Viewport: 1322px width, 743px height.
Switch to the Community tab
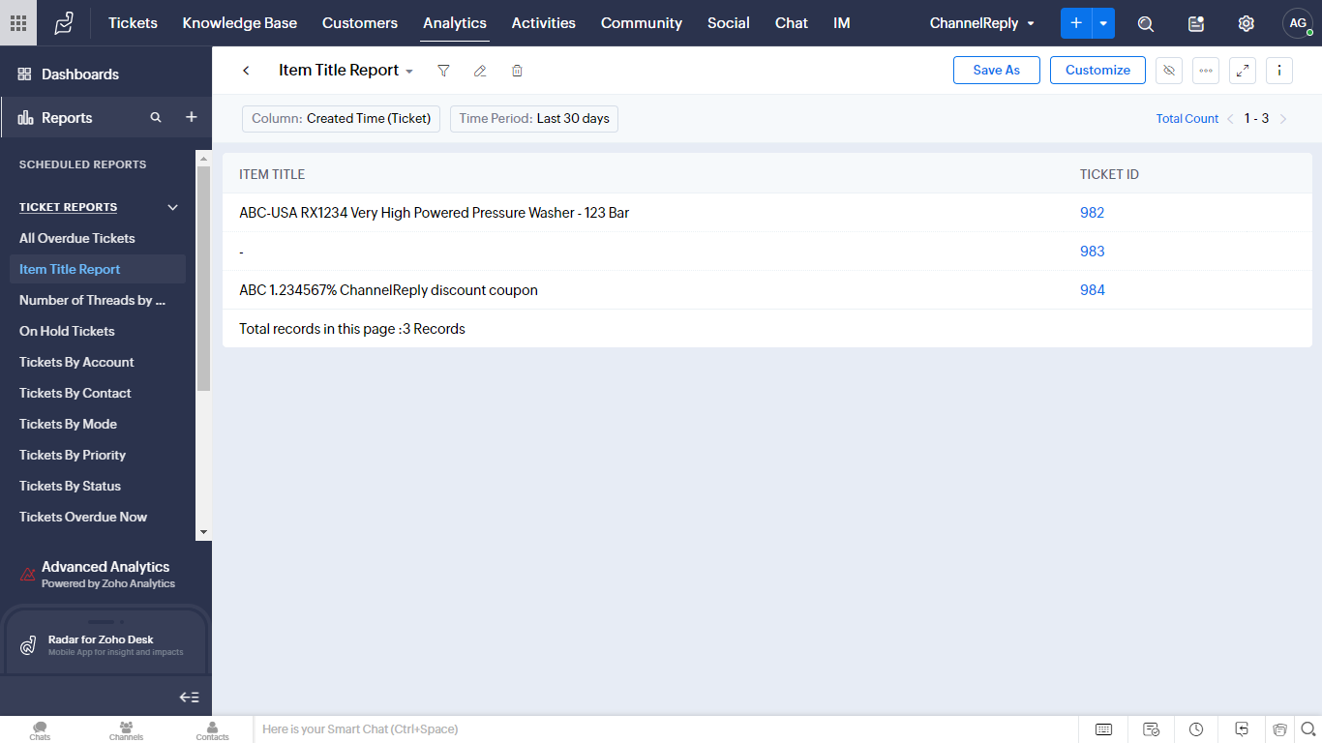[x=642, y=23]
